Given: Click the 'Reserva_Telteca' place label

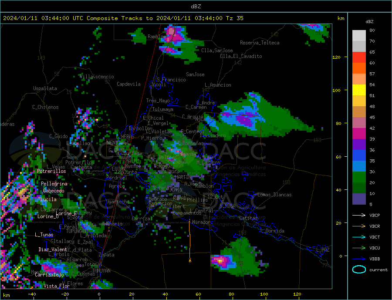Looking at the screenshot, I should click(x=260, y=43).
